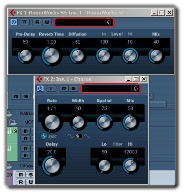Click the global Solo button above track list
The image size is (186, 196).
point(26,96)
